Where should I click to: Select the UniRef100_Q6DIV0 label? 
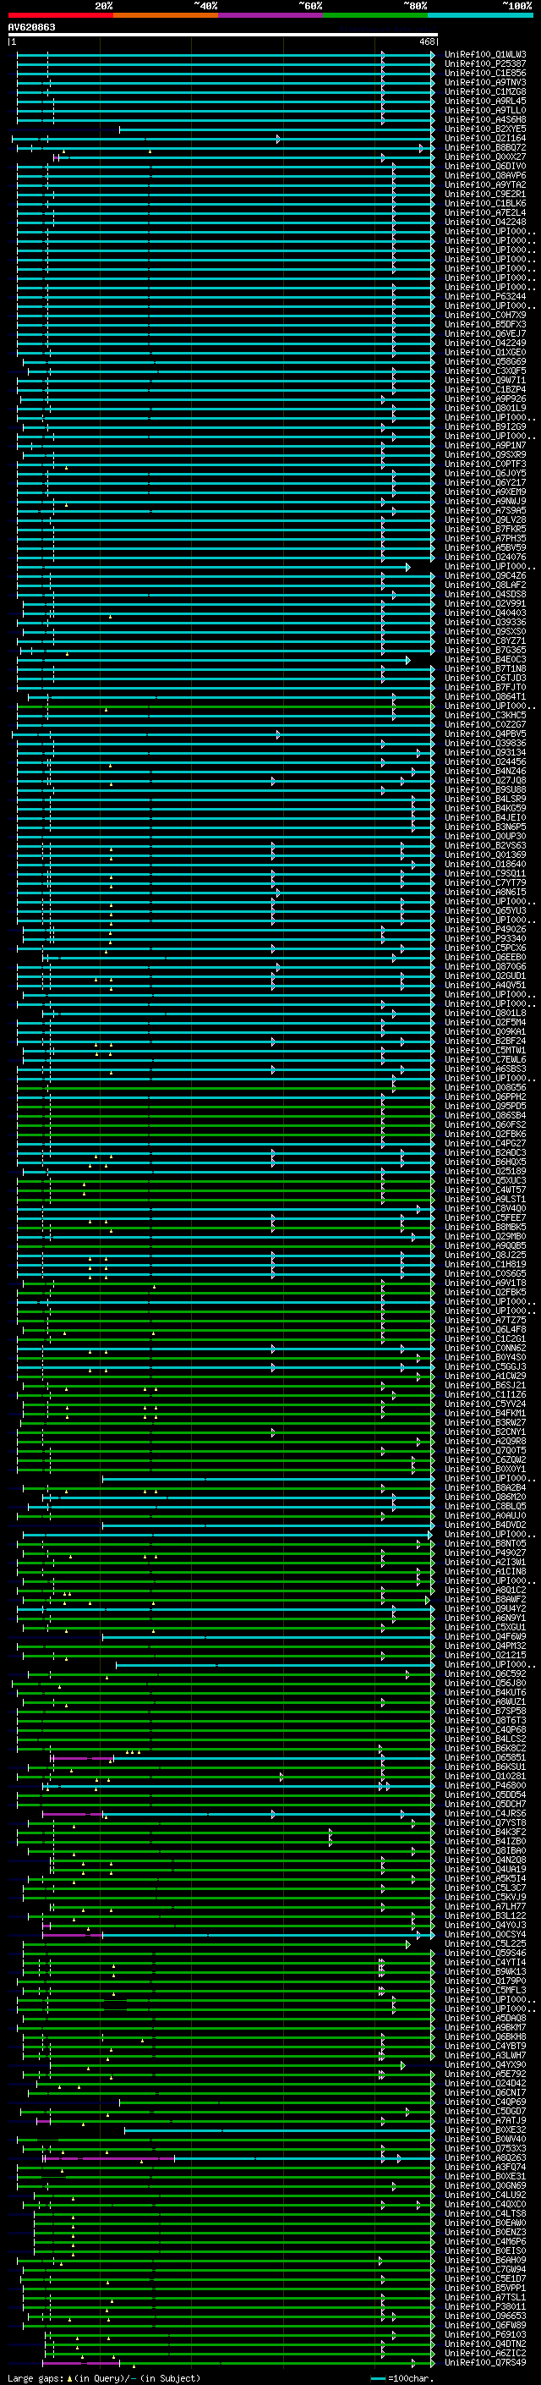coord(485,166)
